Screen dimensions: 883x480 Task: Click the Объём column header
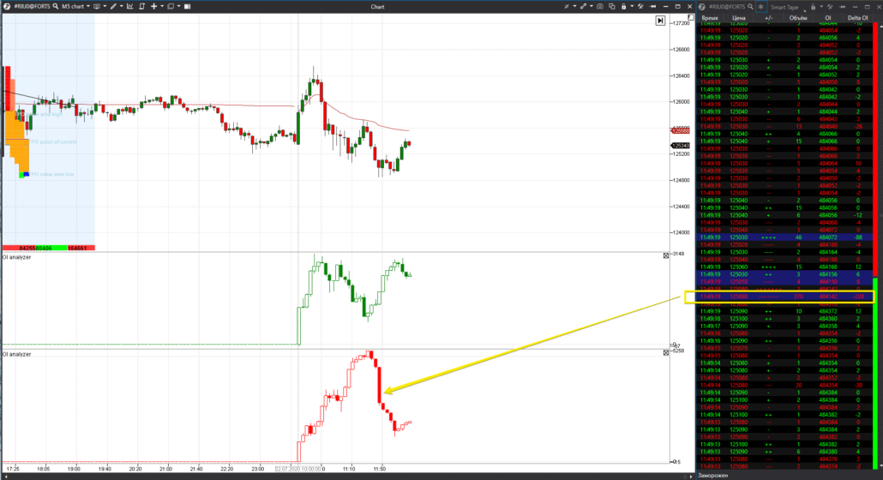pos(798,18)
